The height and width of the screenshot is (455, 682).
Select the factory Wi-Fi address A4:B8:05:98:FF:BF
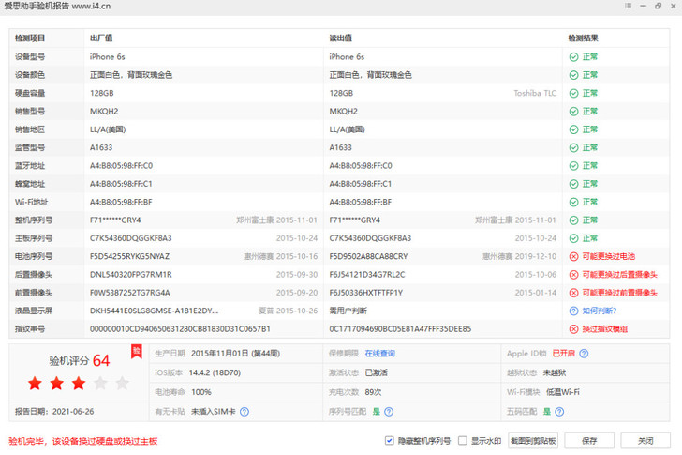click(x=121, y=202)
